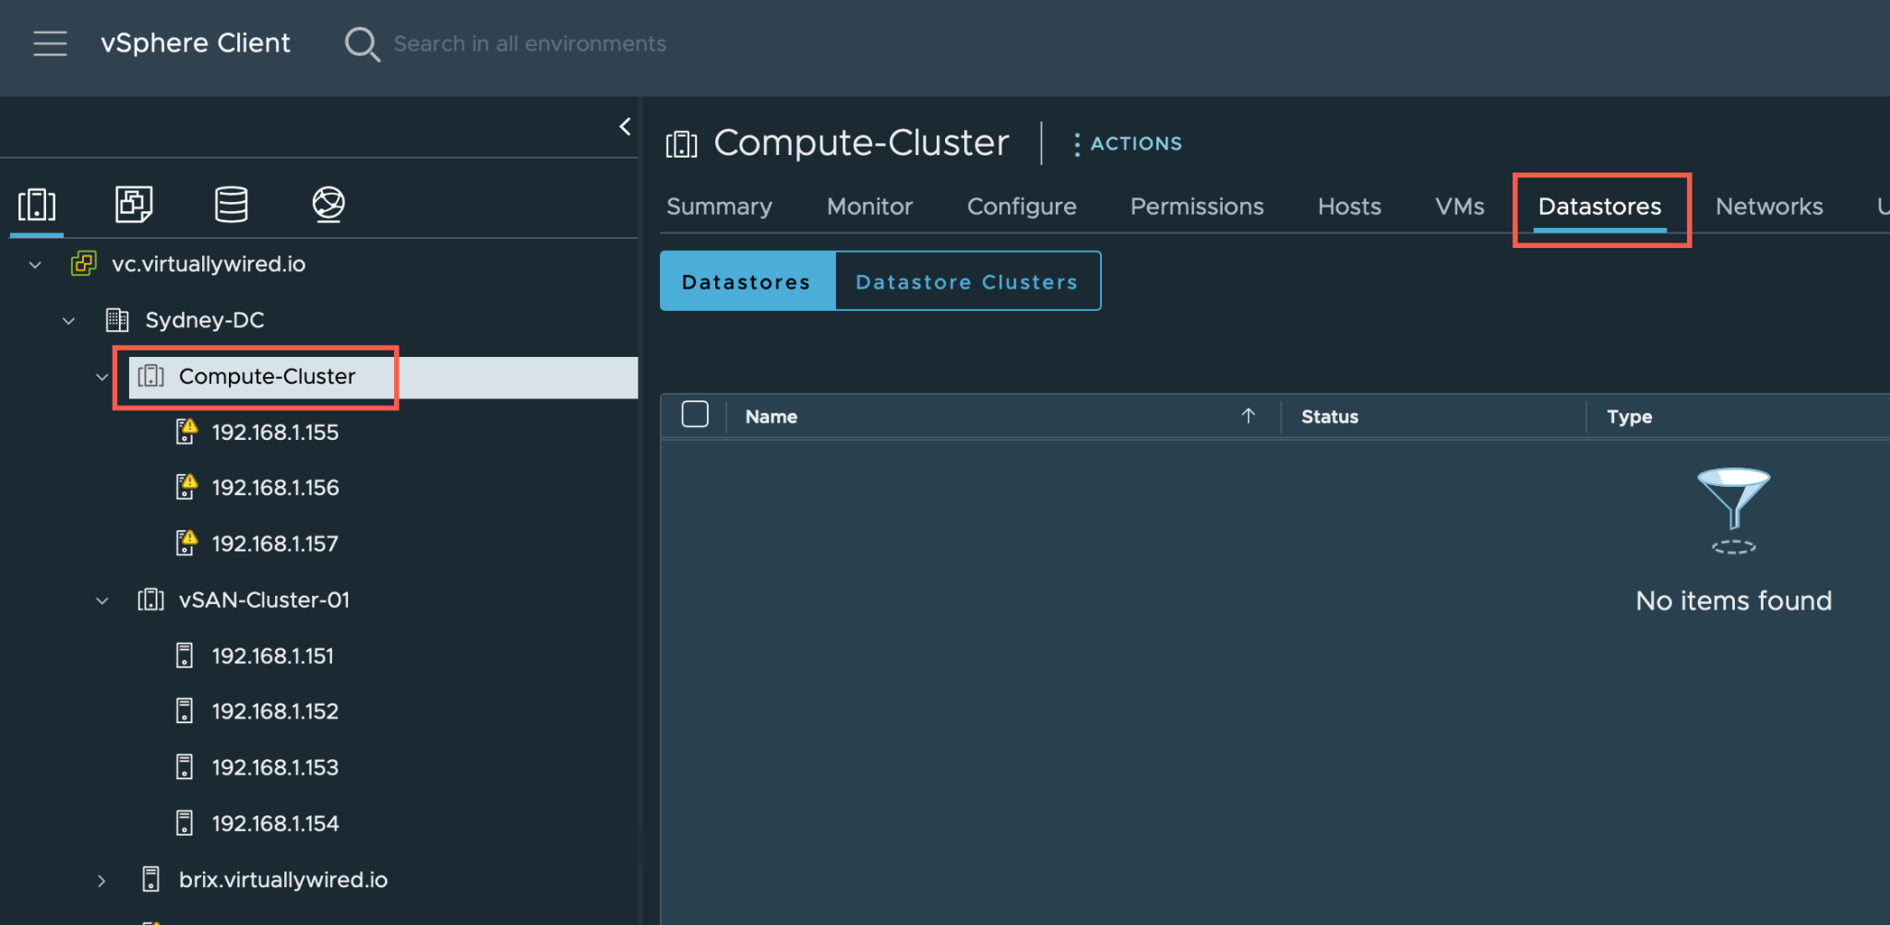Click the vCenter icon for vc.virtuallywired.io

pos(83,264)
